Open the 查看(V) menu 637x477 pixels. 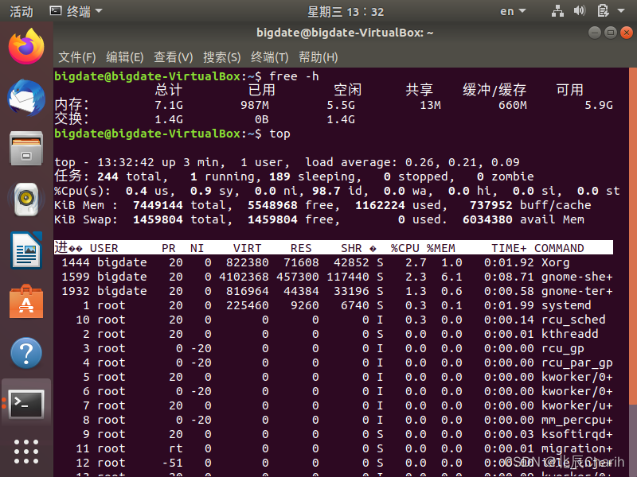point(173,57)
